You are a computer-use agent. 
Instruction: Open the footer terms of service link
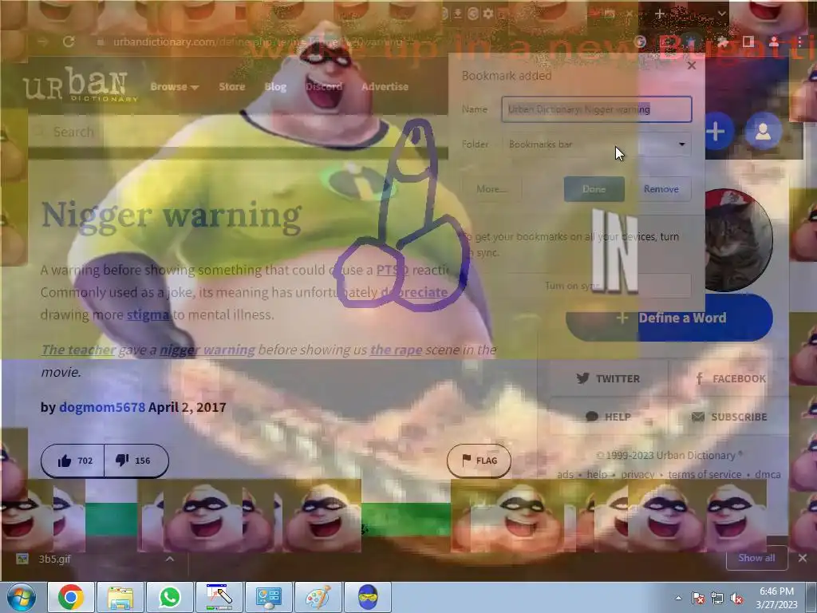click(705, 474)
